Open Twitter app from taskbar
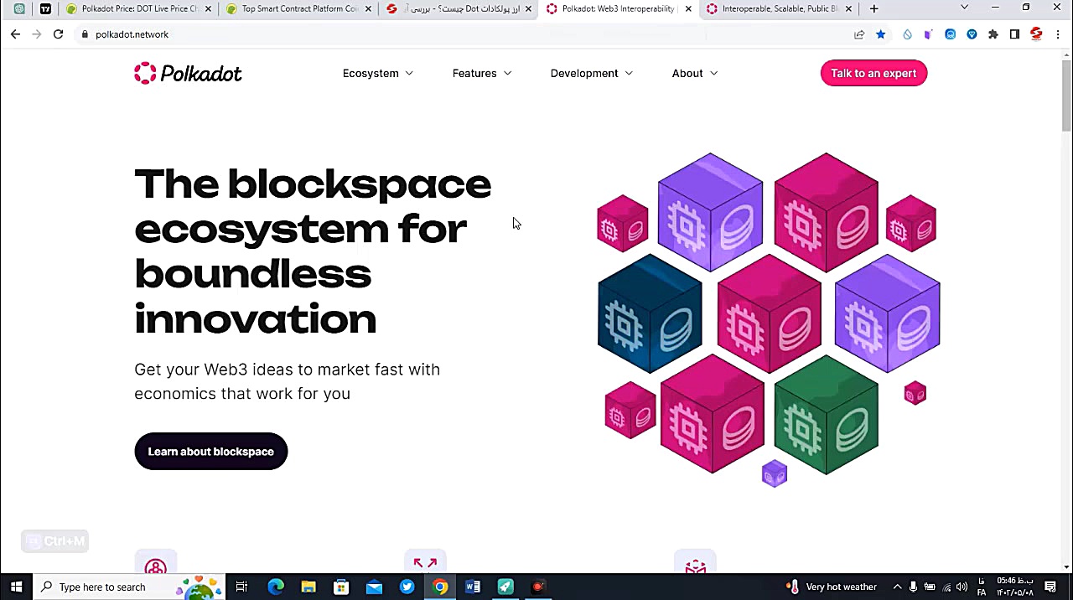Screen dimensions: 1073x600 click(407, 587)
